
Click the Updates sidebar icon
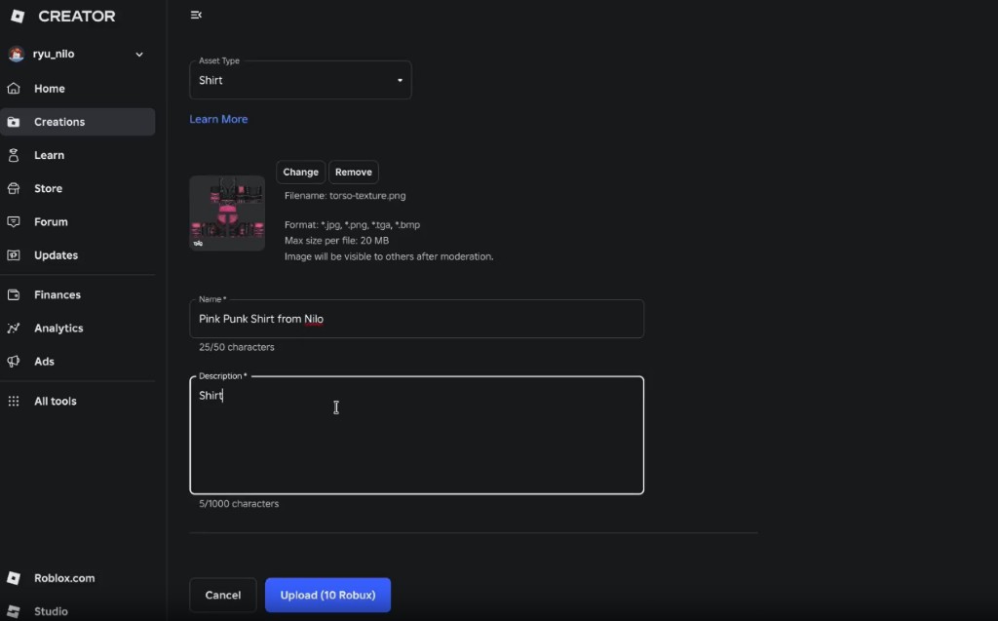point(14,254)
